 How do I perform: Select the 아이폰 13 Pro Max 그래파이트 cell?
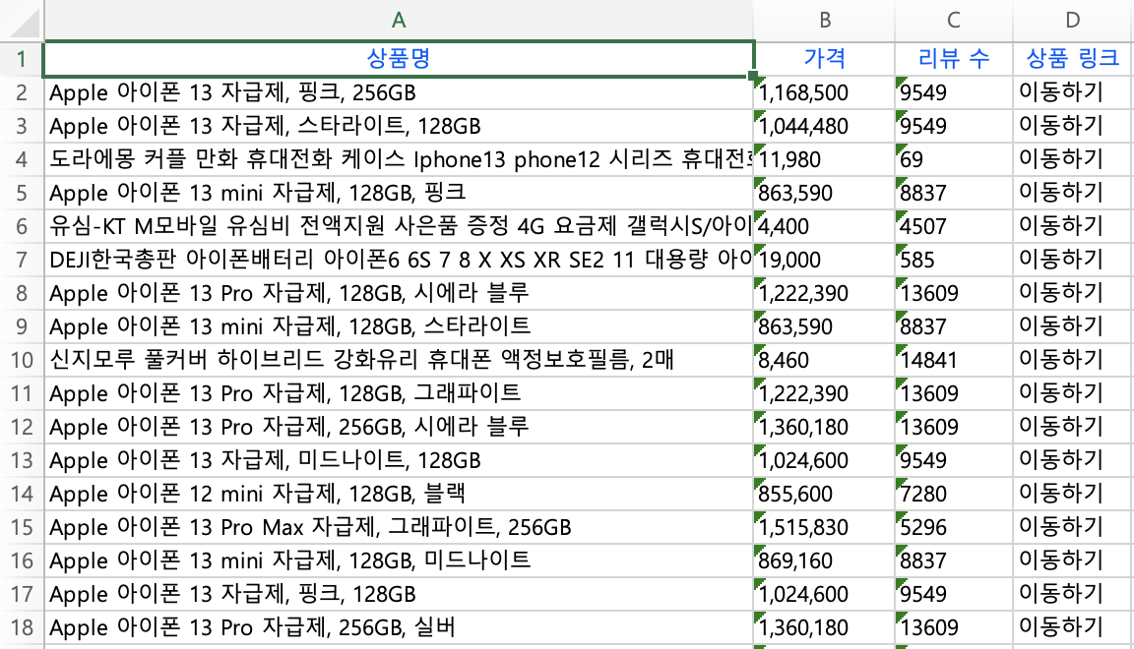coord(399,527)
